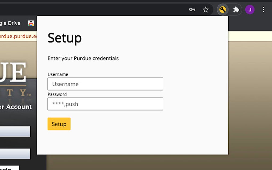Viewport: 272px width, 170px height.
Task: Open the 'gle Drive' bookmark entry
Action: (11, 23)
